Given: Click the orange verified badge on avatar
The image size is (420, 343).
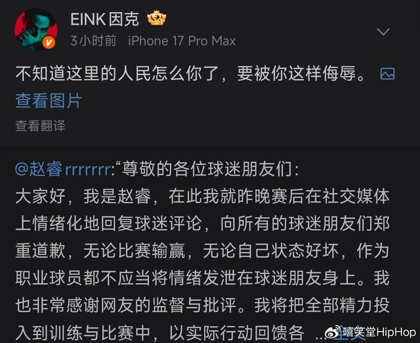Looking at the screenshot, I should 50,43.
